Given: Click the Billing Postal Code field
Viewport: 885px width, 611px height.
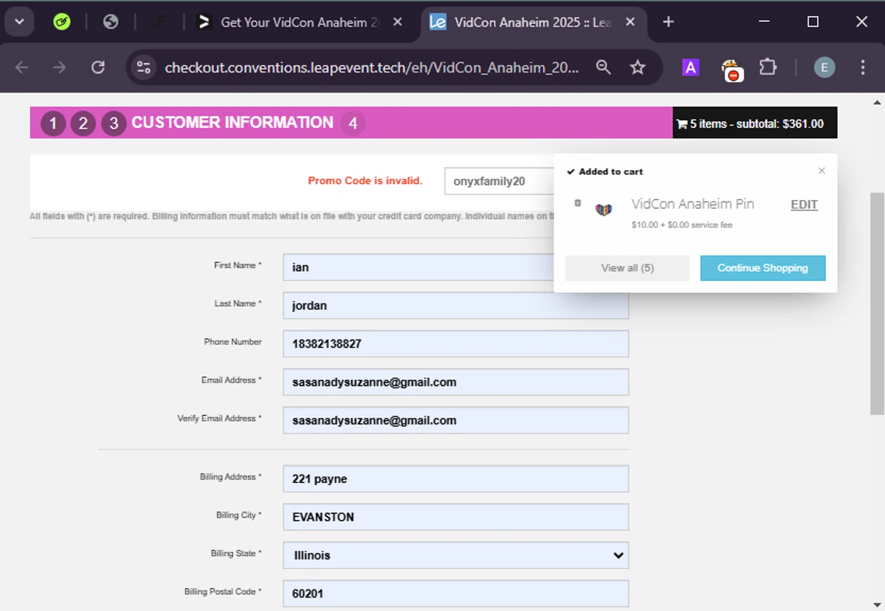Looking at the screenshot, I should [455, 594].
